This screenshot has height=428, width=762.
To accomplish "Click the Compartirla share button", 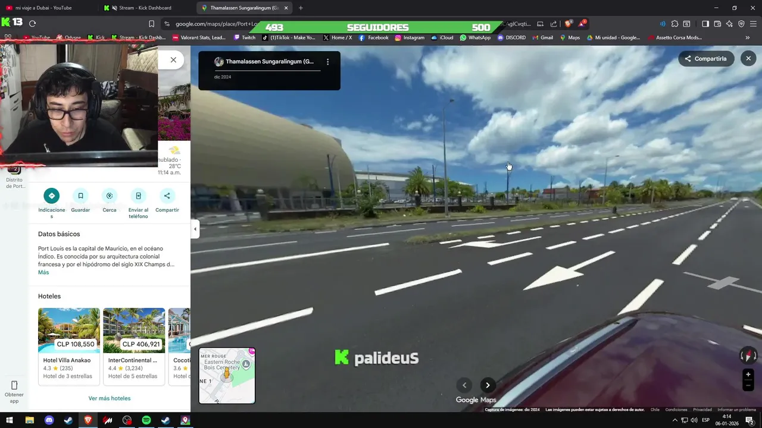I will pyautogui.click(x=706, y=59).
